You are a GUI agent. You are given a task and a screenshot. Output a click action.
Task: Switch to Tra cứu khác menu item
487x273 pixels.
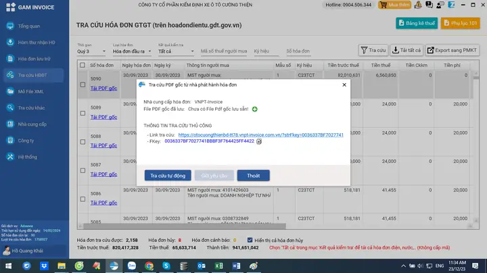pos(32,108)
